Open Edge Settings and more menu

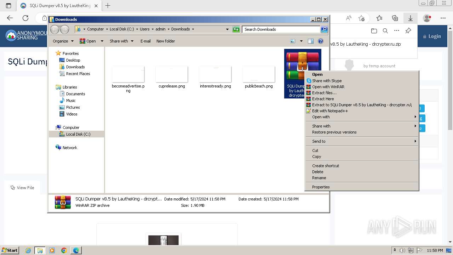pyautogui.click(x=443, y=18)
